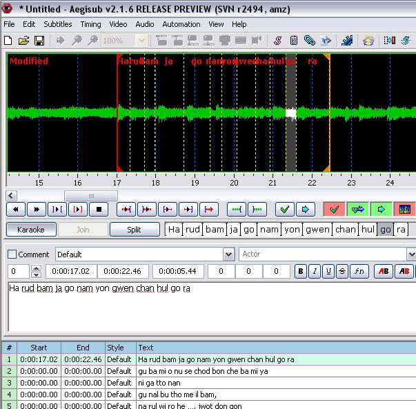
Task: Click the audio waveform horizontal scrollbar
Action: pos(90,196)
